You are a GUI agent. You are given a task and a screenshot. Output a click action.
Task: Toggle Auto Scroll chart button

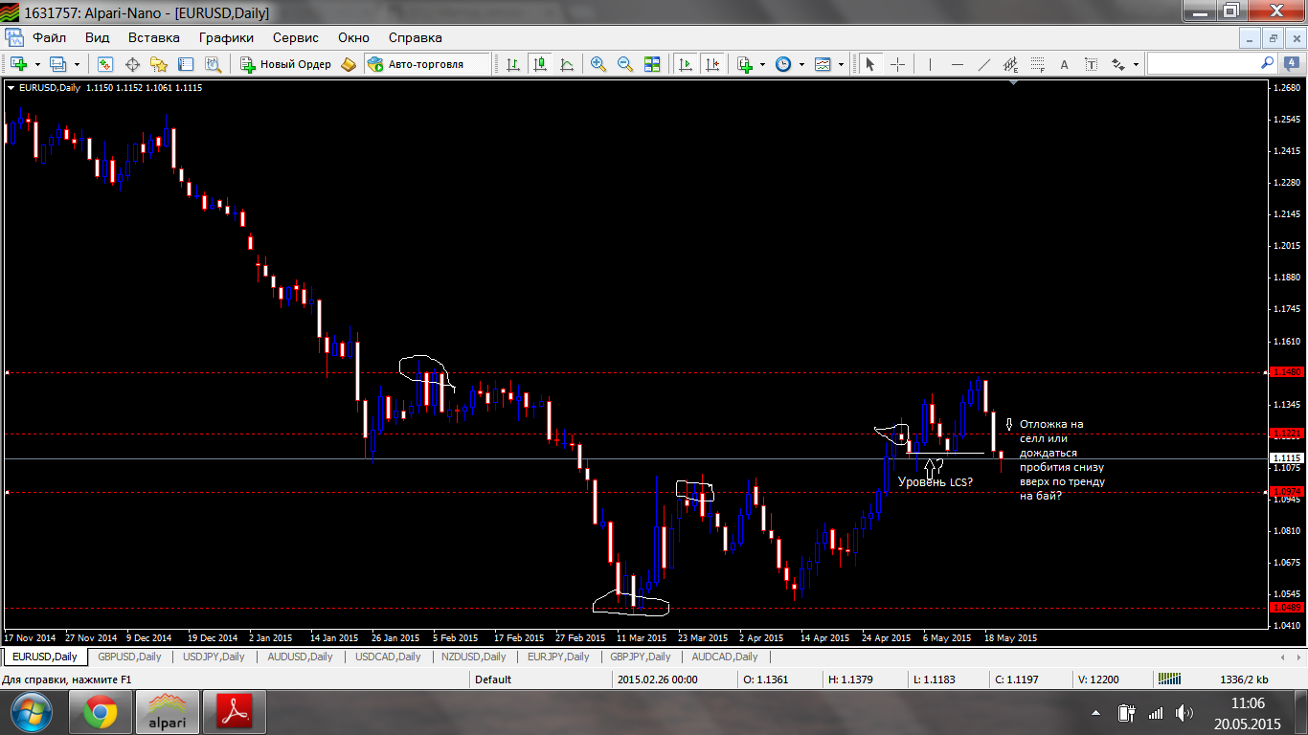pos(685,64)
